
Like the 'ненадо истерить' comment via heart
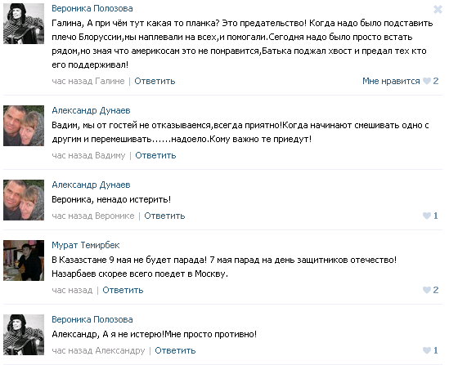[427, 216]
